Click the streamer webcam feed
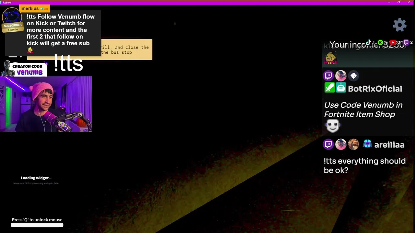The height and width of the screenshot is (233, 415). [x=46, y=104]
